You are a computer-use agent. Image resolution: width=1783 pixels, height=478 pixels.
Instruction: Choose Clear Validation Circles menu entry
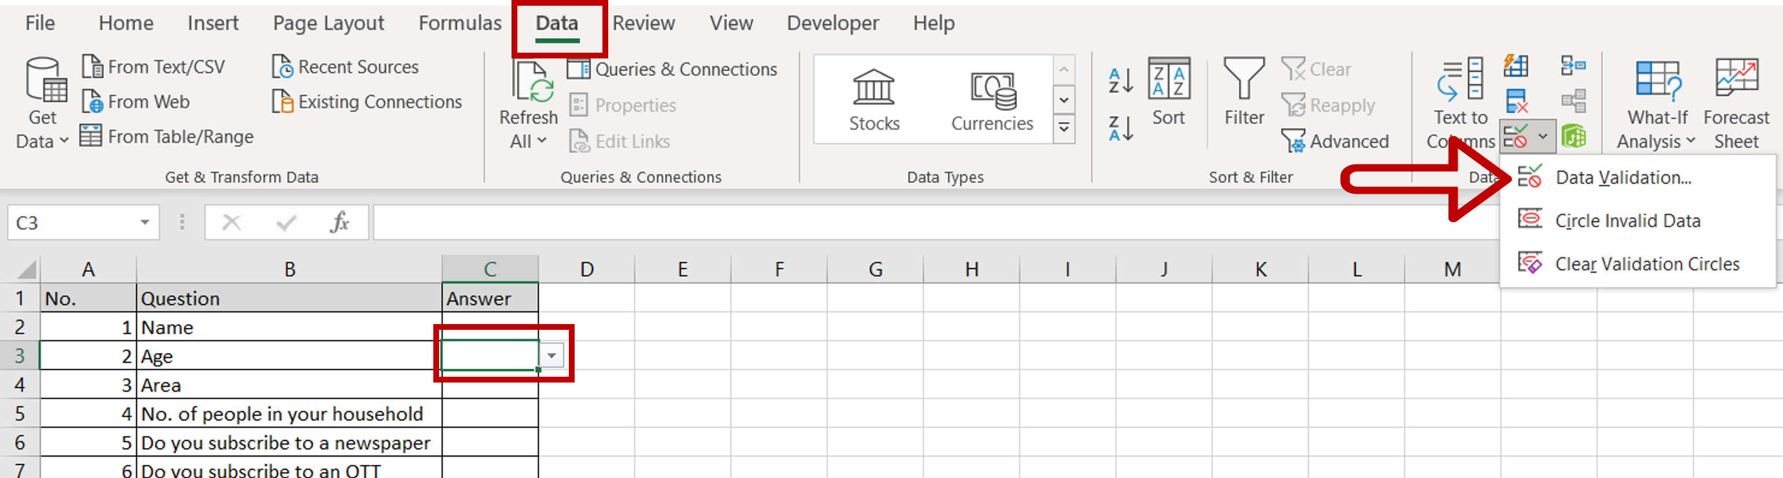pyautogui.click(x=1636, y=263)
